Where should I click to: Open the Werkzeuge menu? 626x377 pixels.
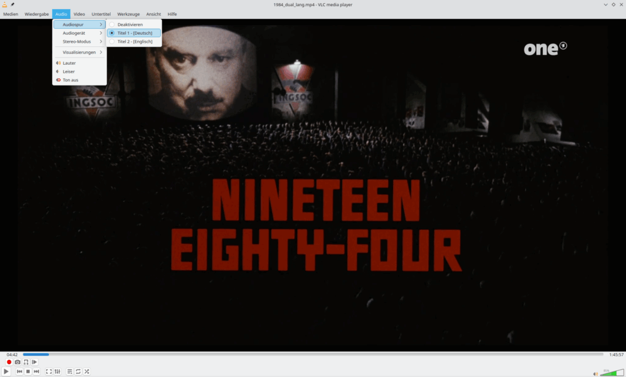point(128,14)
